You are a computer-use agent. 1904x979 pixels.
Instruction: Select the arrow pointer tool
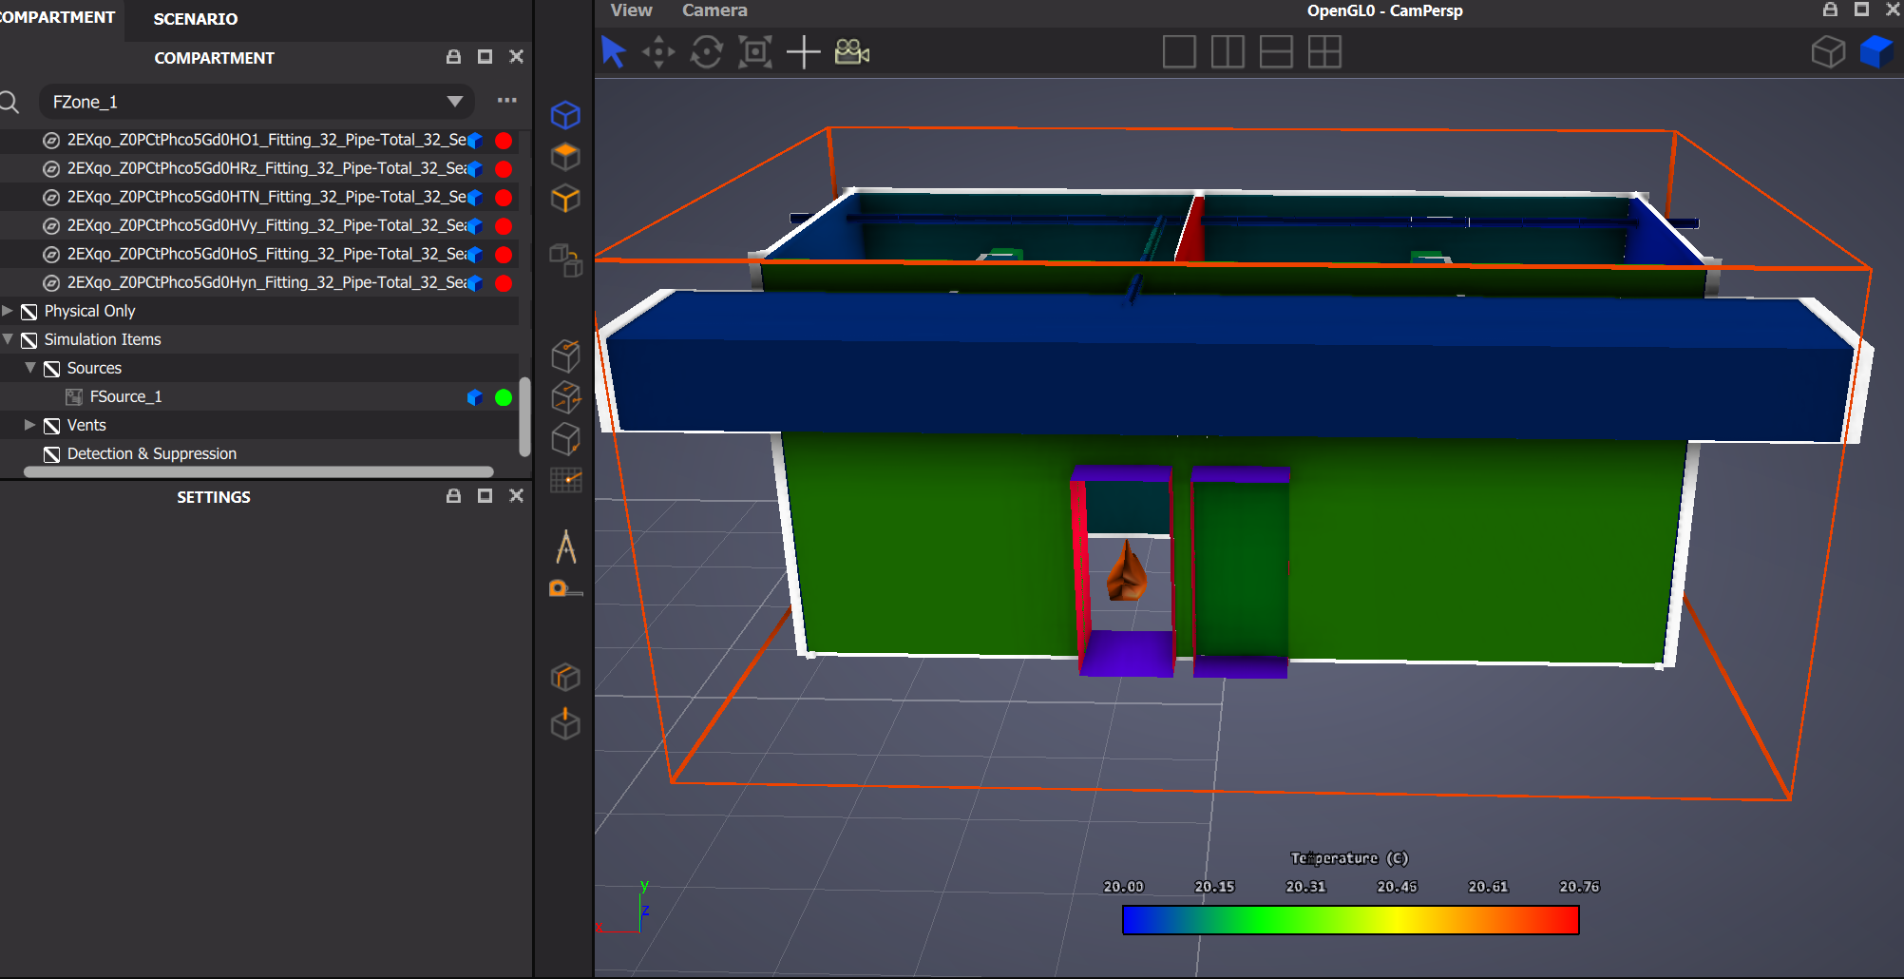pyautogui.click(x=614, y=52)
